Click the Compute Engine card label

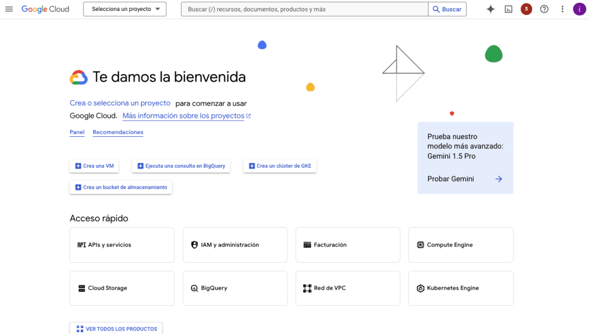click(x=450, y=245)
